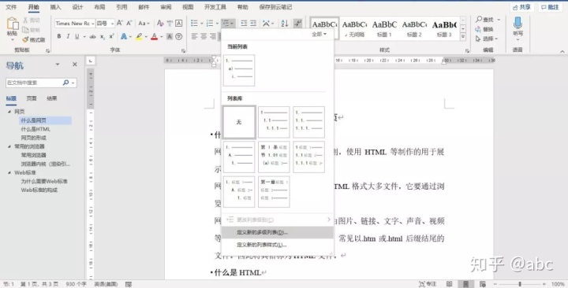Choose 定义新的多级列表 menu entry
Image resolution: width=568 pixels, height=288 pixels.
[x=278, y=232]
